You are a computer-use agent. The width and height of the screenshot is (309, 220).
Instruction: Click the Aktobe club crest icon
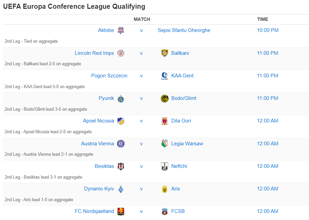(121, 30)
